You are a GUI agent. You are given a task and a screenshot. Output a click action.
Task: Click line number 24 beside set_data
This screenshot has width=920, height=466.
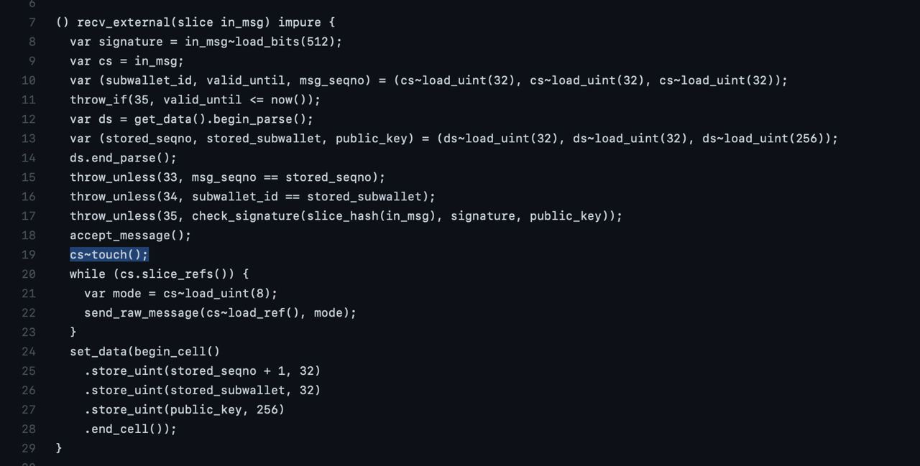pos(28,352)
